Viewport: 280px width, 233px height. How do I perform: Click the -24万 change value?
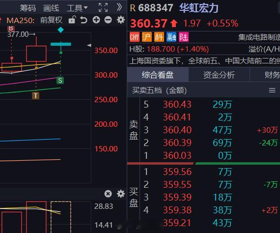[x=268, y=143]
